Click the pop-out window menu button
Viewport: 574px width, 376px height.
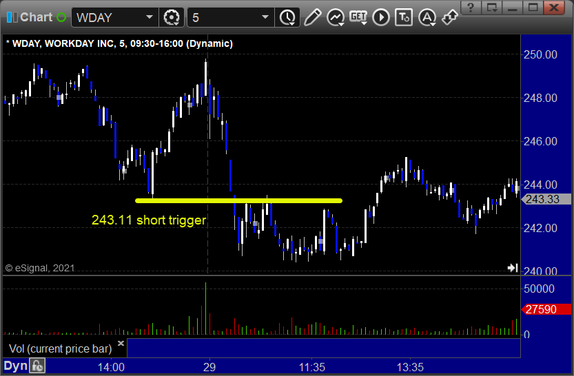click(x=491, y=8)
